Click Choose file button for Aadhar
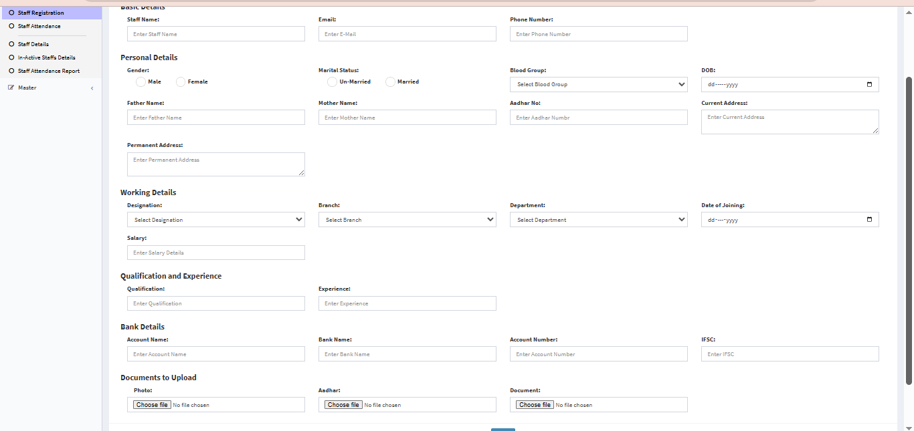This screenshot has width=914, height=431. coord(343,405)
